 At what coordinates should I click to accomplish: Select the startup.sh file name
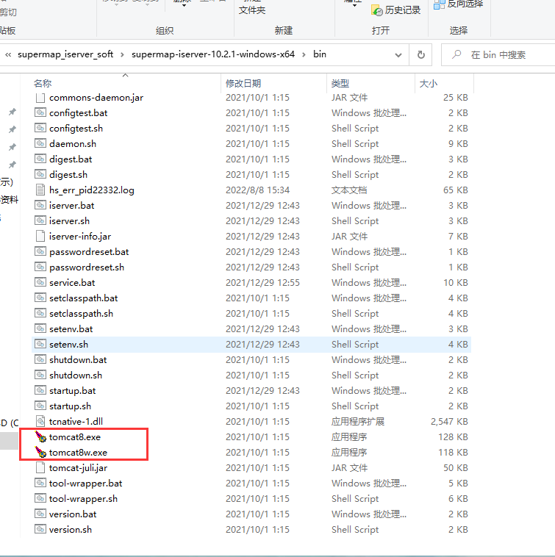coord(70,406)
